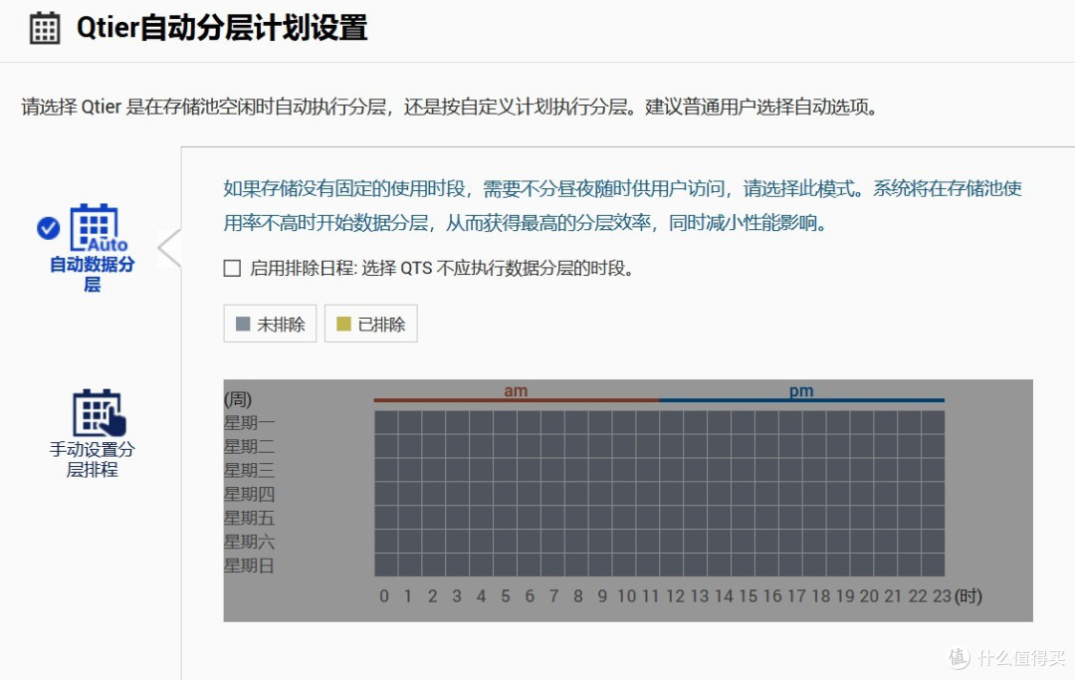The height and width of the screenshot is (680, 1075).
Task: Click the hour 18 column label
Action: (820, 596)
